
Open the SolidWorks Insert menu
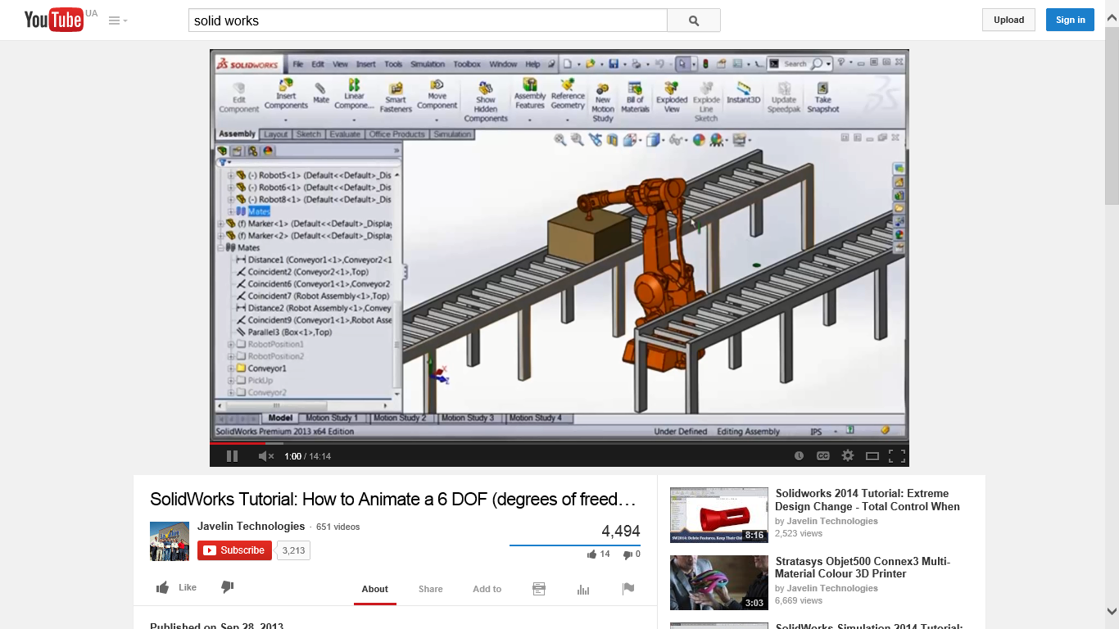[366, 64]
